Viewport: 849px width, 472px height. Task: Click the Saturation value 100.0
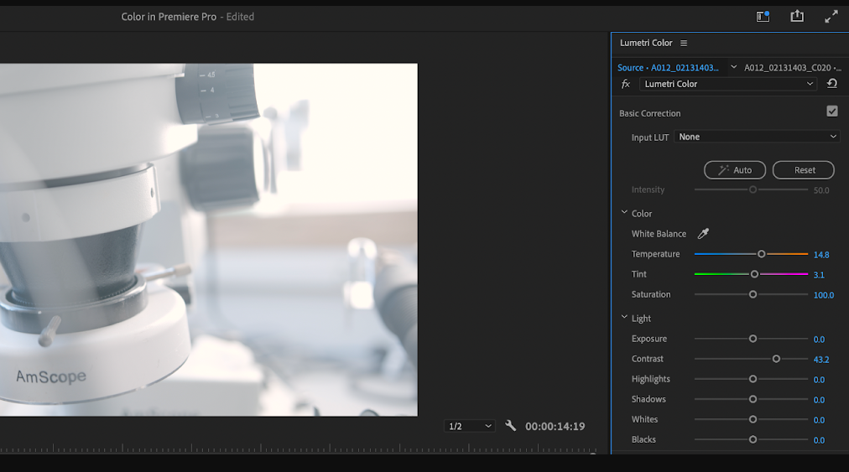tap(824, 295)
